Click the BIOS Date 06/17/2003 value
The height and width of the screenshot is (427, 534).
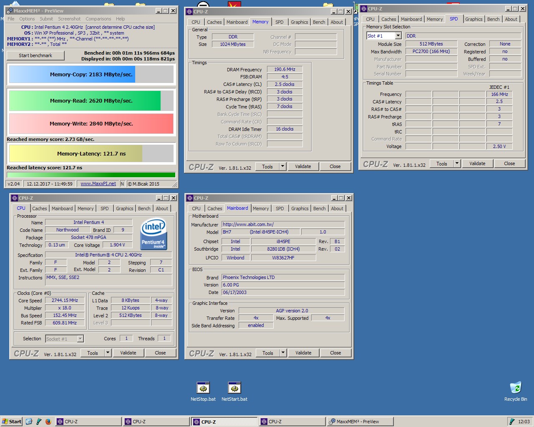283,292
